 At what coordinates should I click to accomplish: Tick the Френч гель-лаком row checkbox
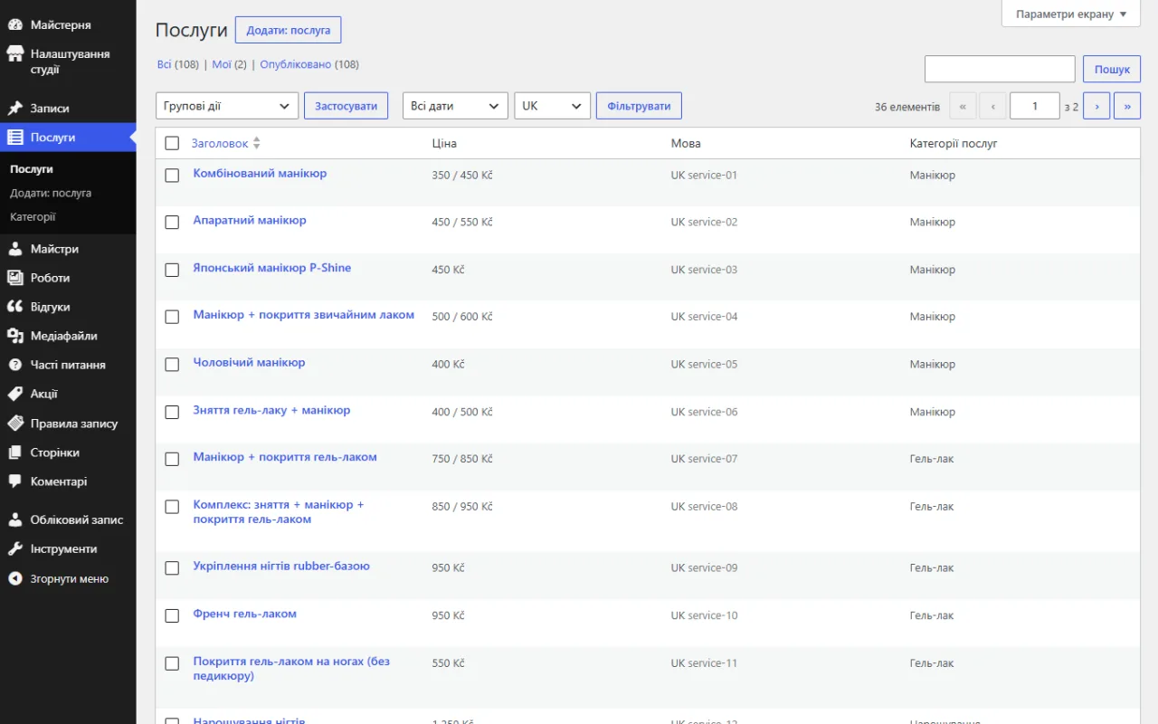click(172, 615)
